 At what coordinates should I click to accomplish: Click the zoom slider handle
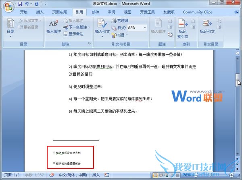click(210, 175)
